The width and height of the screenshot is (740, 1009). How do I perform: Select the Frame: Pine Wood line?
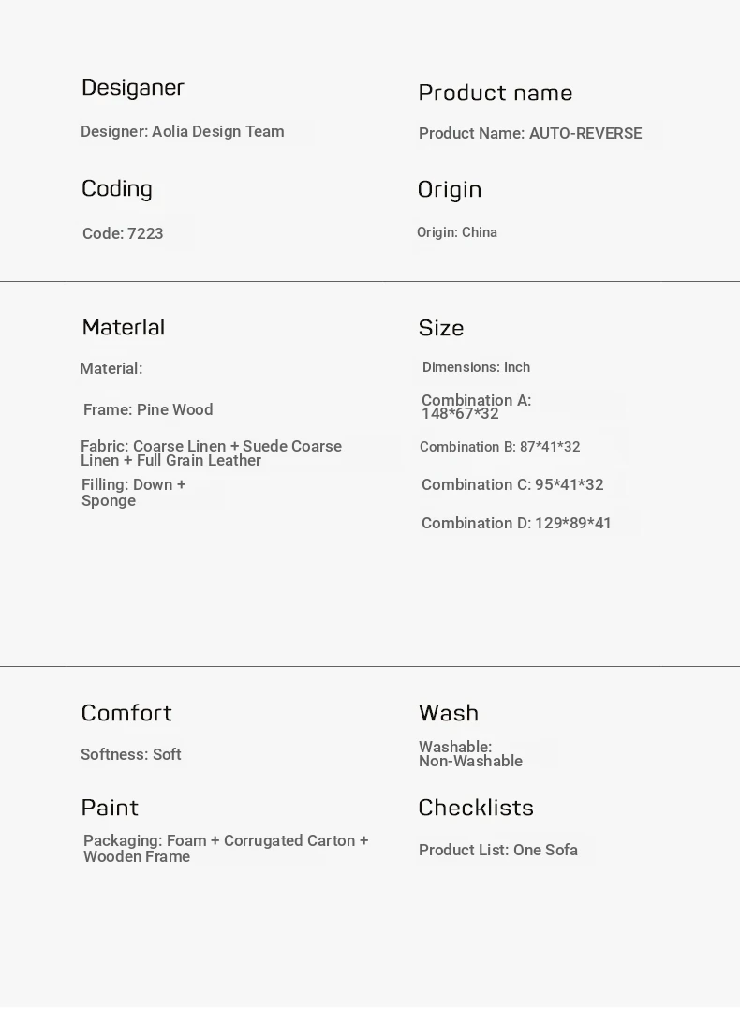click(148, 410)
